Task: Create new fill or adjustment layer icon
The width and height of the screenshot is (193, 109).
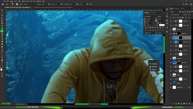Action: (182, 104)
